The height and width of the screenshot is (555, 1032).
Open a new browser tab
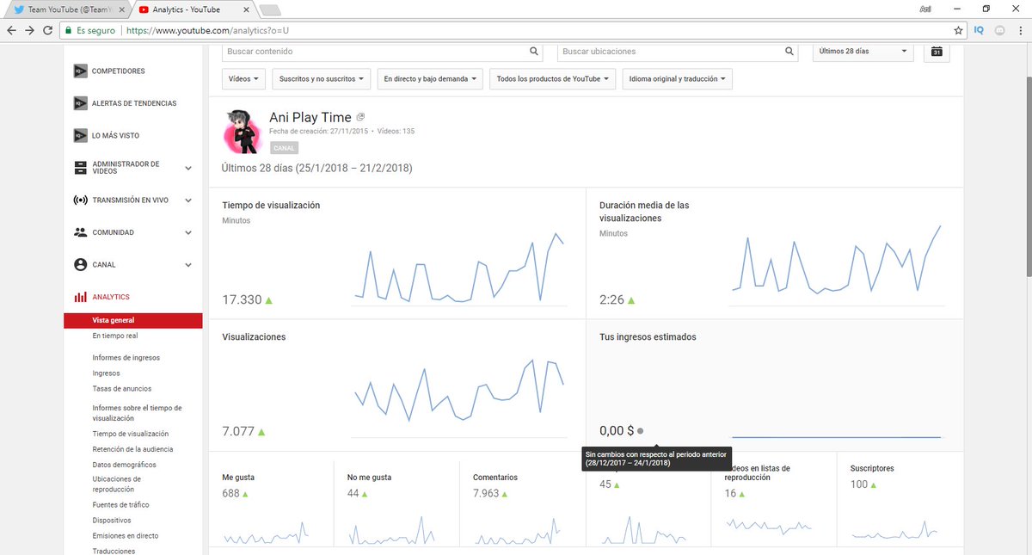pyautogui.click(x=271, y=9)
